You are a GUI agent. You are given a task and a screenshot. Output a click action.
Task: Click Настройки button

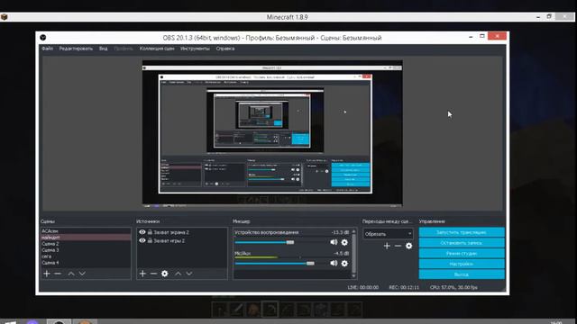462,264
